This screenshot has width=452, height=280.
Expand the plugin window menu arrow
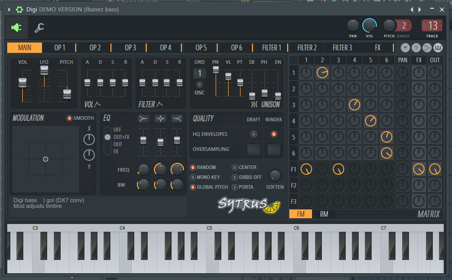(x=9, y=9)
